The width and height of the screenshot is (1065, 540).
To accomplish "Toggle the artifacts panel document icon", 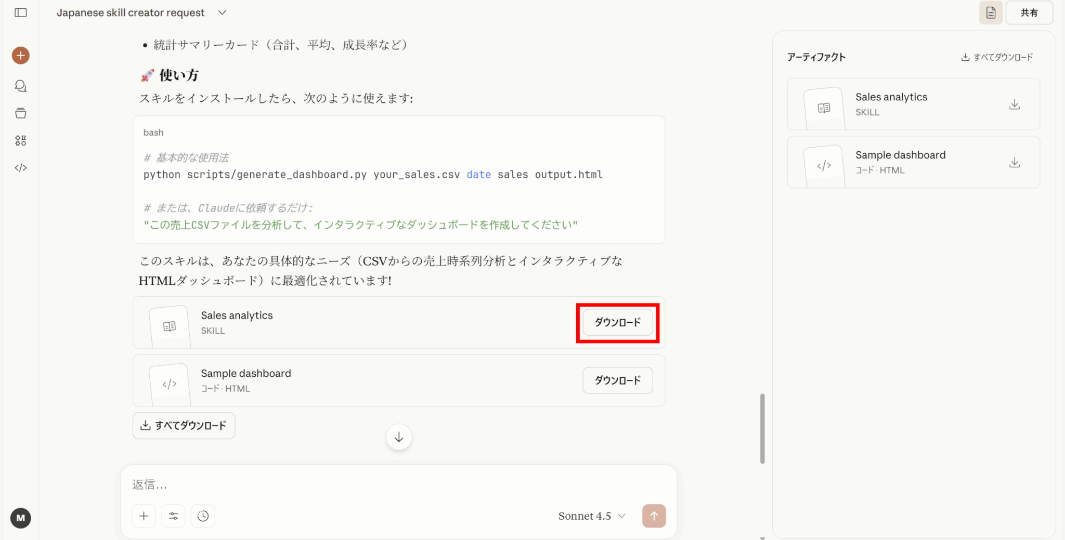I will pyautogui.click(x=990, y=12).
